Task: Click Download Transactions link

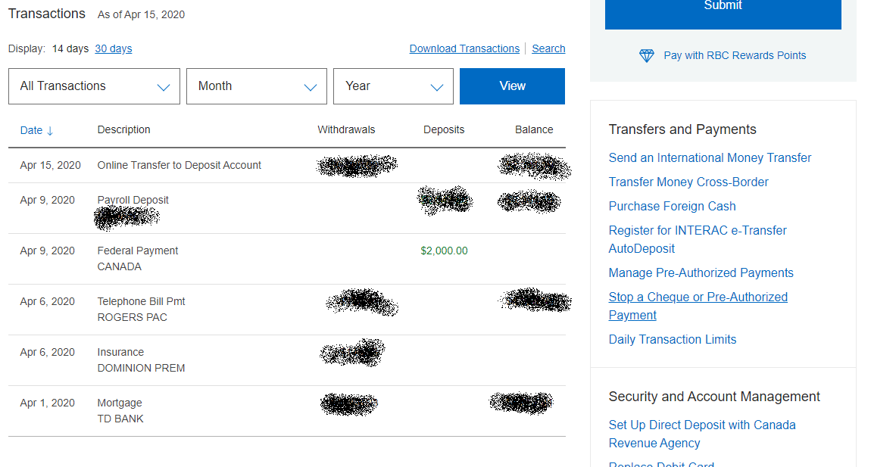Action: point(464,48)
